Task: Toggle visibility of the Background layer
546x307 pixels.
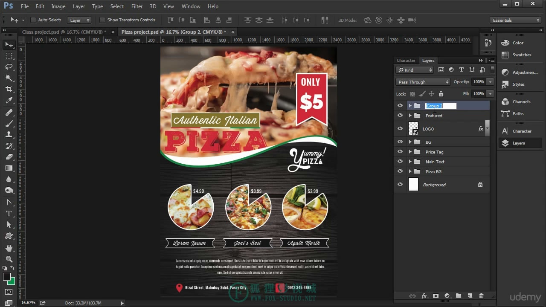Action: click(x=400, y=185)
